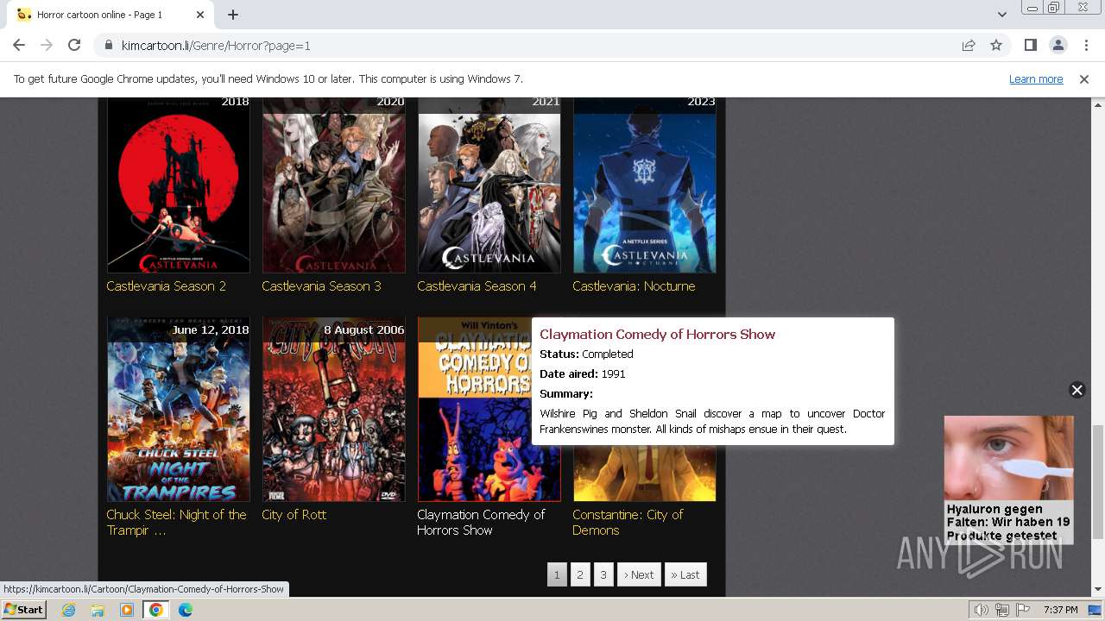The height and width of the screenshot is (621, 1105).
Task: Open the Castlevania: Nocturne title link
Action: pos(634,286)
